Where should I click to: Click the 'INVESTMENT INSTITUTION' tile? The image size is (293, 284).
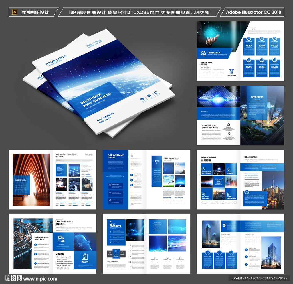[x=207, y=169]
